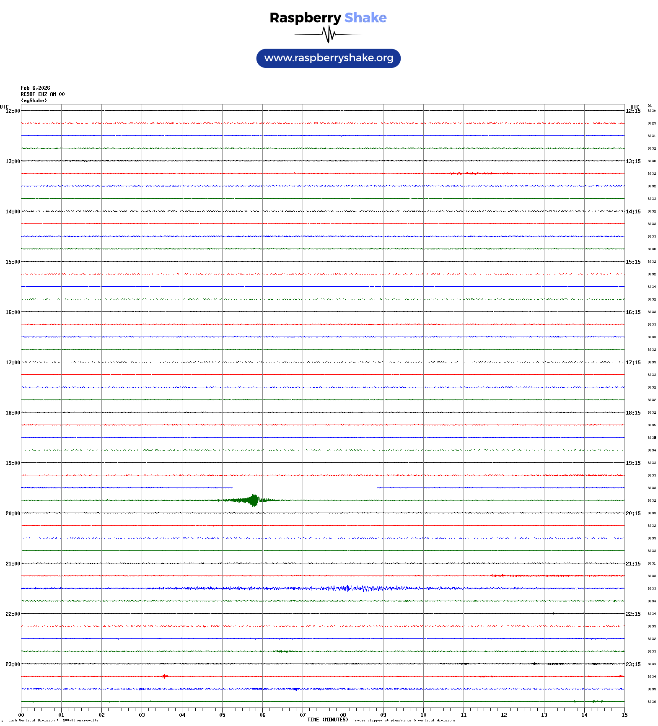658x726 pixels.
Task: Click the 15 minute tick label on bottom axis
Action: pyautogui.click(x=624, y=715)
